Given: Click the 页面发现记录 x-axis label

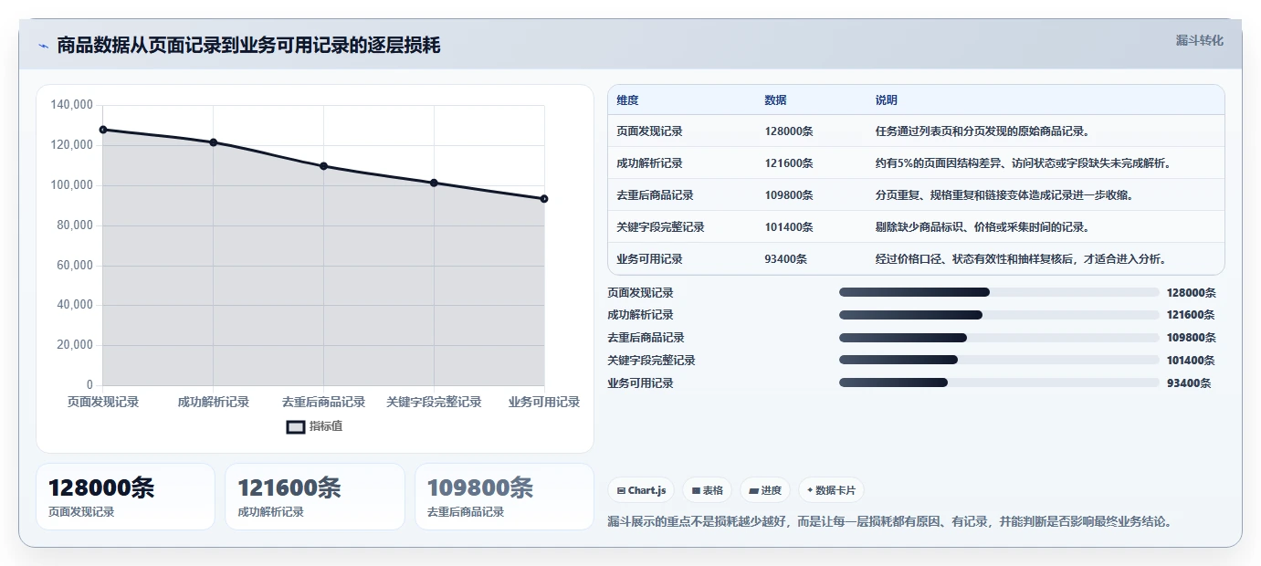Looking at the screenshot, I should tap(103, 402).
